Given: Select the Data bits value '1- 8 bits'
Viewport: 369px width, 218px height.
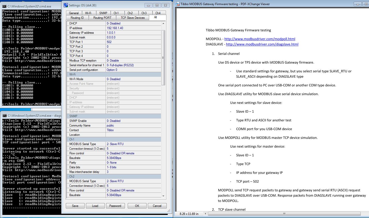Looking at the screenshot, I should coord(111,167).
